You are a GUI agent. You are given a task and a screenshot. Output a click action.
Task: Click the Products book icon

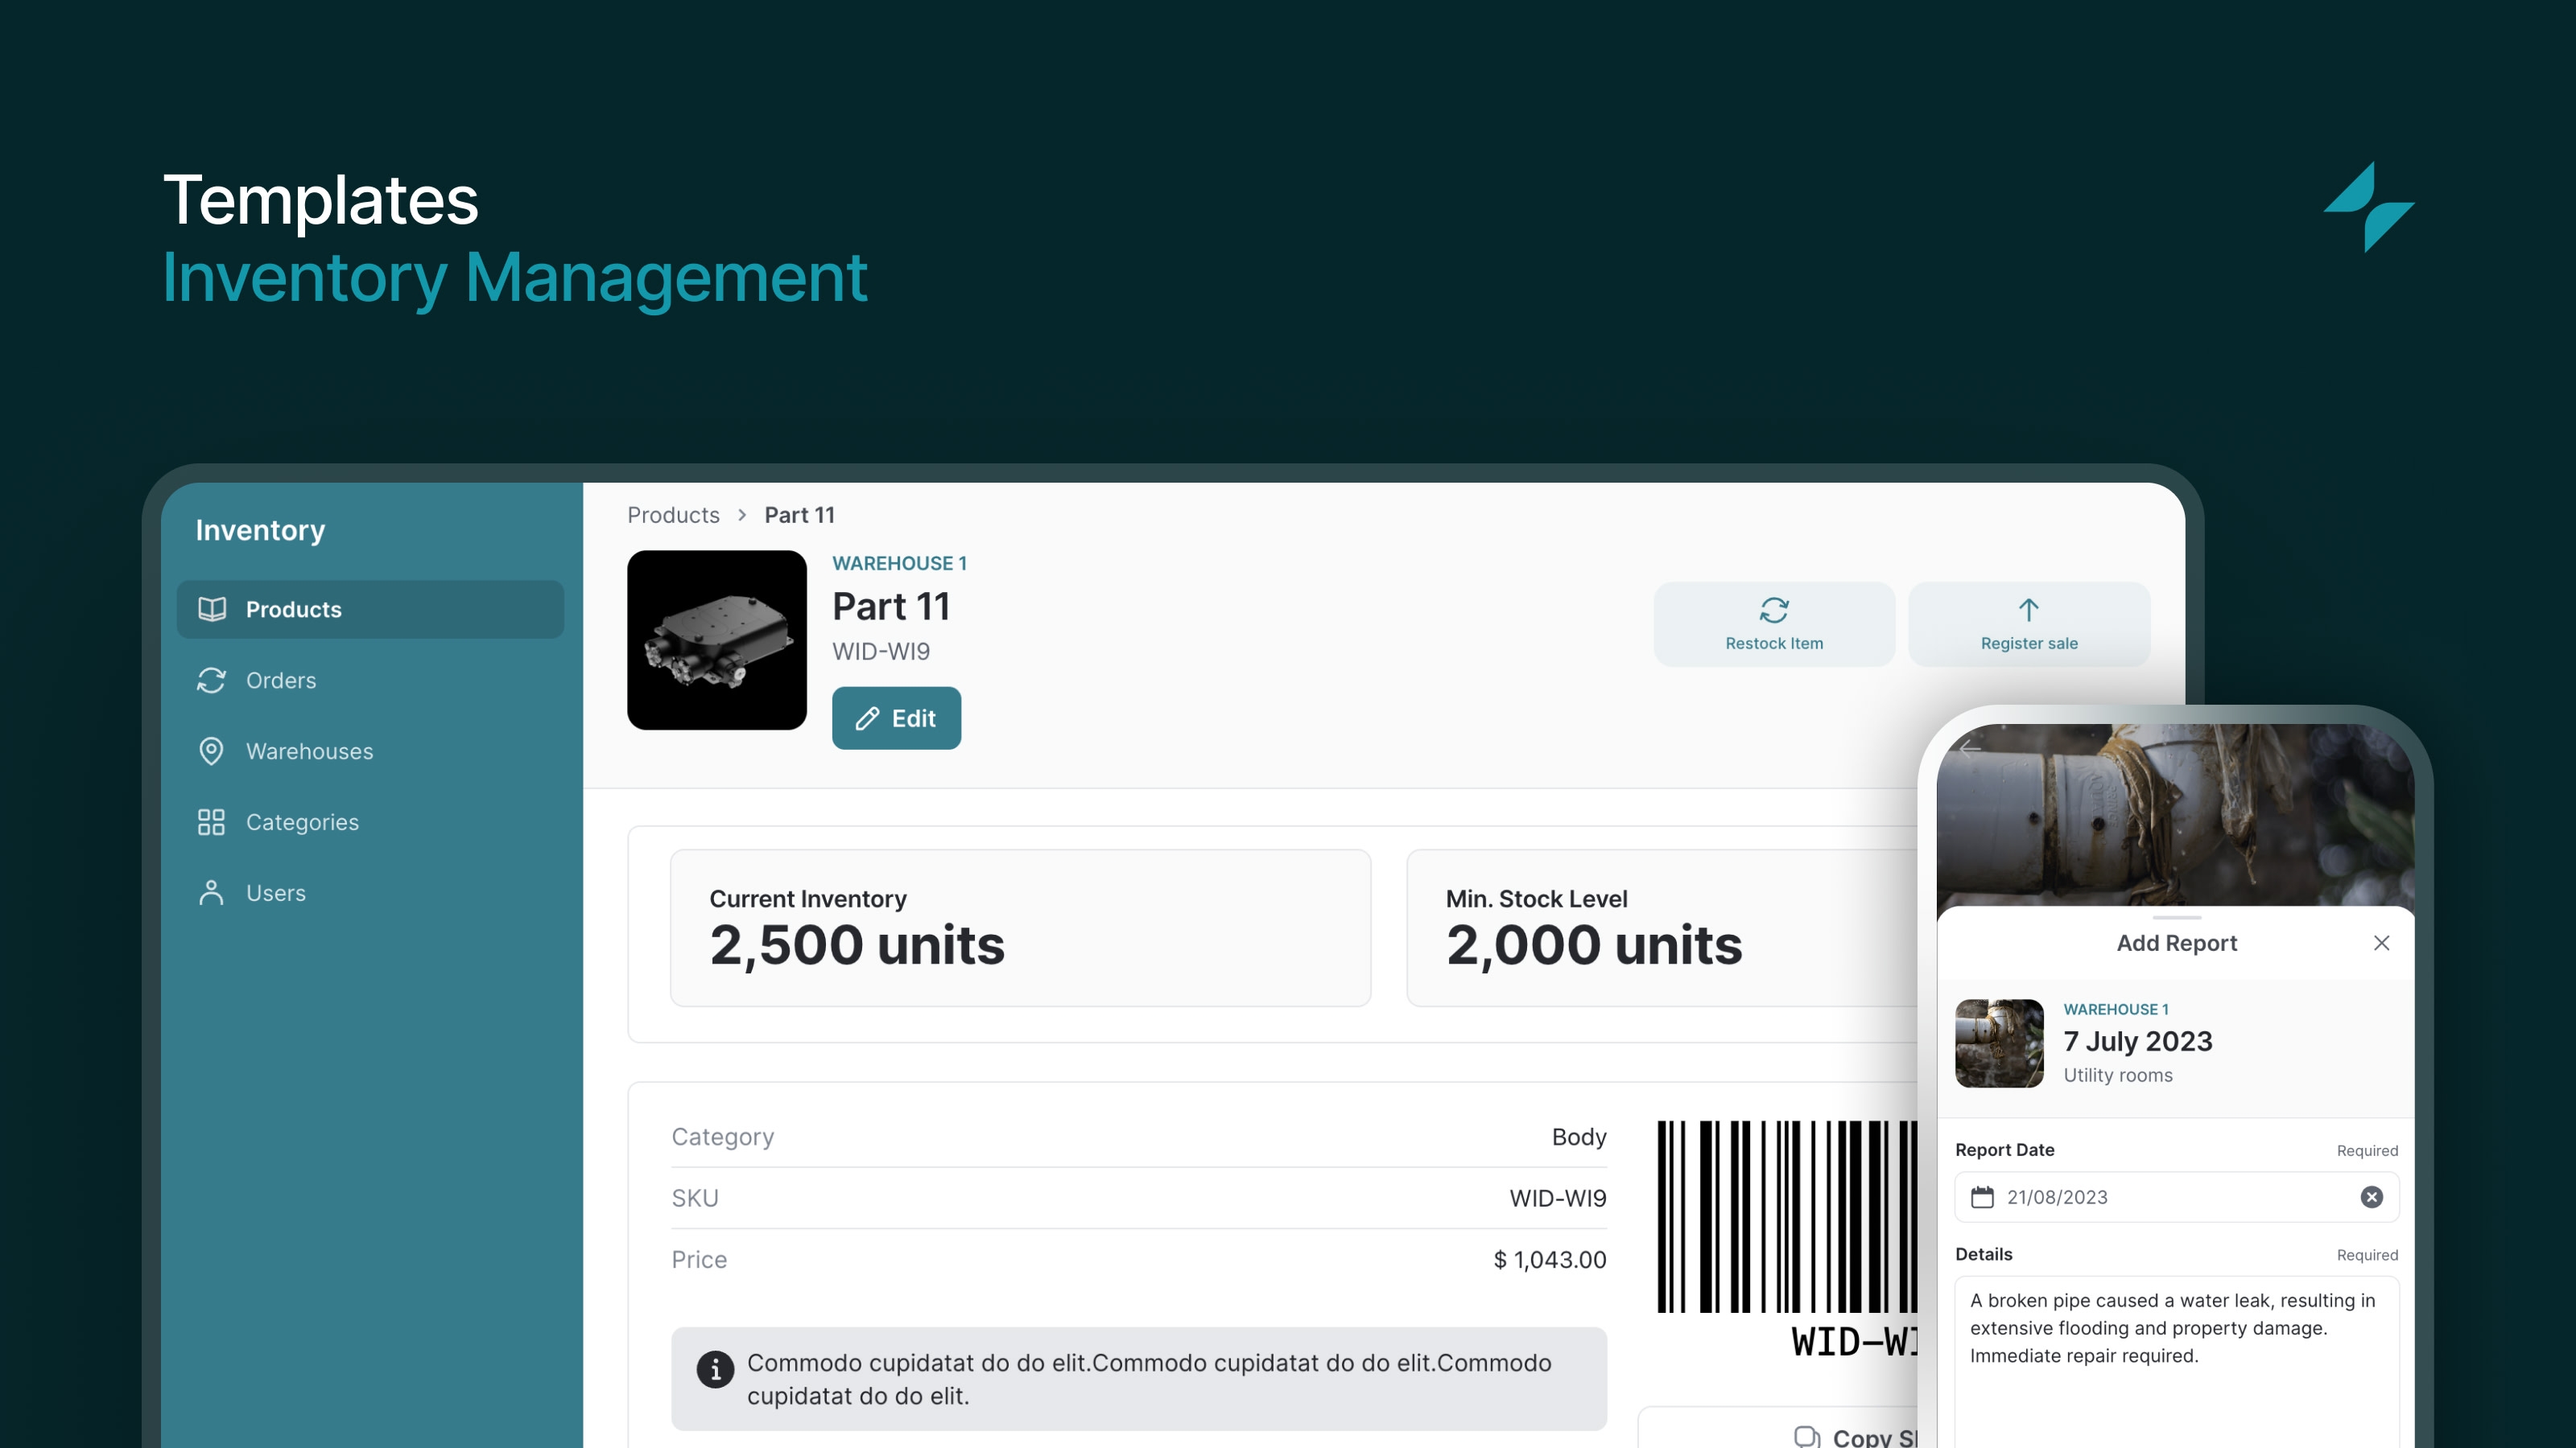tap(211, 609)
